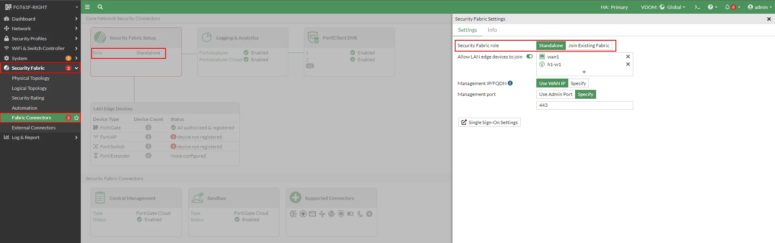Click the mail envelope connector icon
Image resolution: width=775 pixels, height=243 pixels.
(x=313, y=214)
